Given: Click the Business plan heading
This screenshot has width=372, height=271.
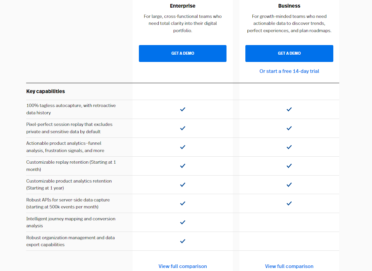Looking at the screenshot, I should click(289, 6).
